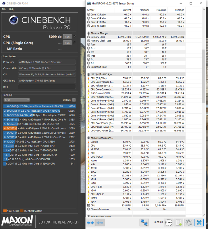
Task: Click the Your Score orange legend swatch
Action: (5, 211)
